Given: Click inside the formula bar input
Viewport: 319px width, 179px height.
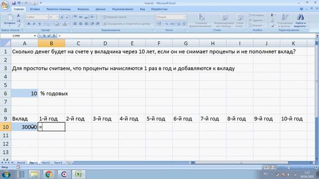Looking at the screenshot, I should (x=186, y=36).
